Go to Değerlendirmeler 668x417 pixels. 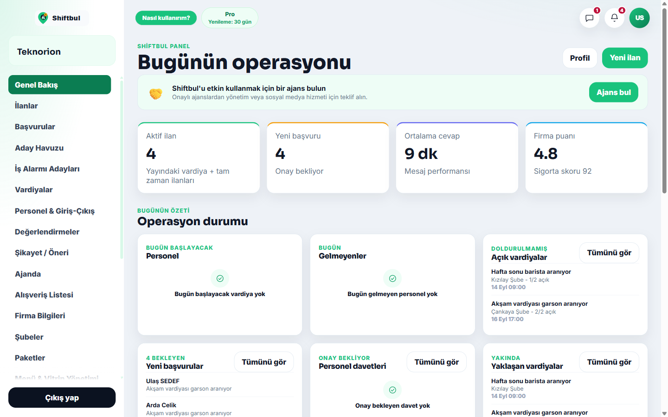coord(59,232)
